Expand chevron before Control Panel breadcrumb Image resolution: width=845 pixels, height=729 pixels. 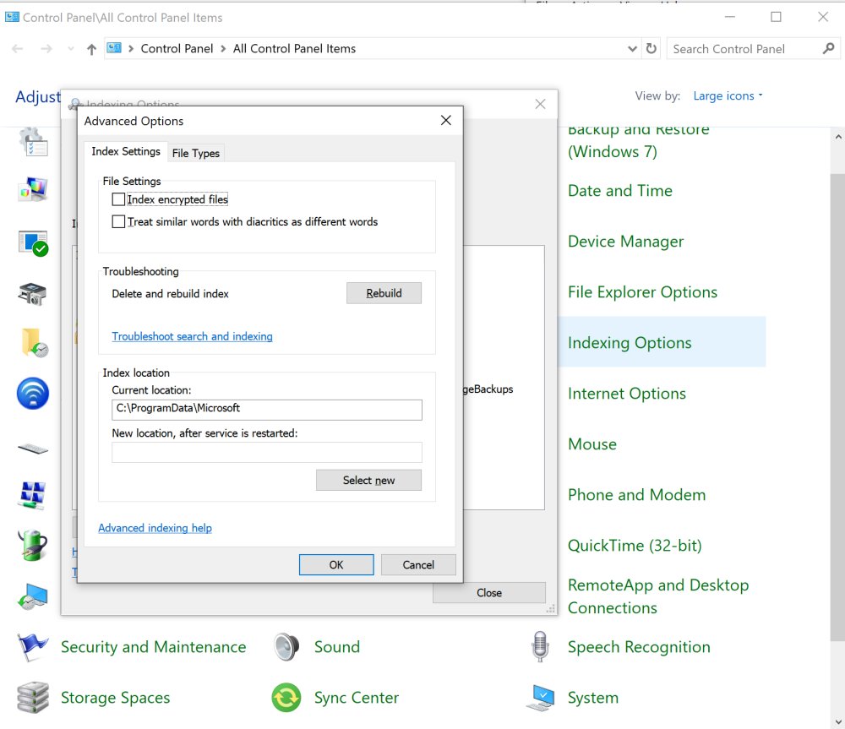(x=131, y=49)
